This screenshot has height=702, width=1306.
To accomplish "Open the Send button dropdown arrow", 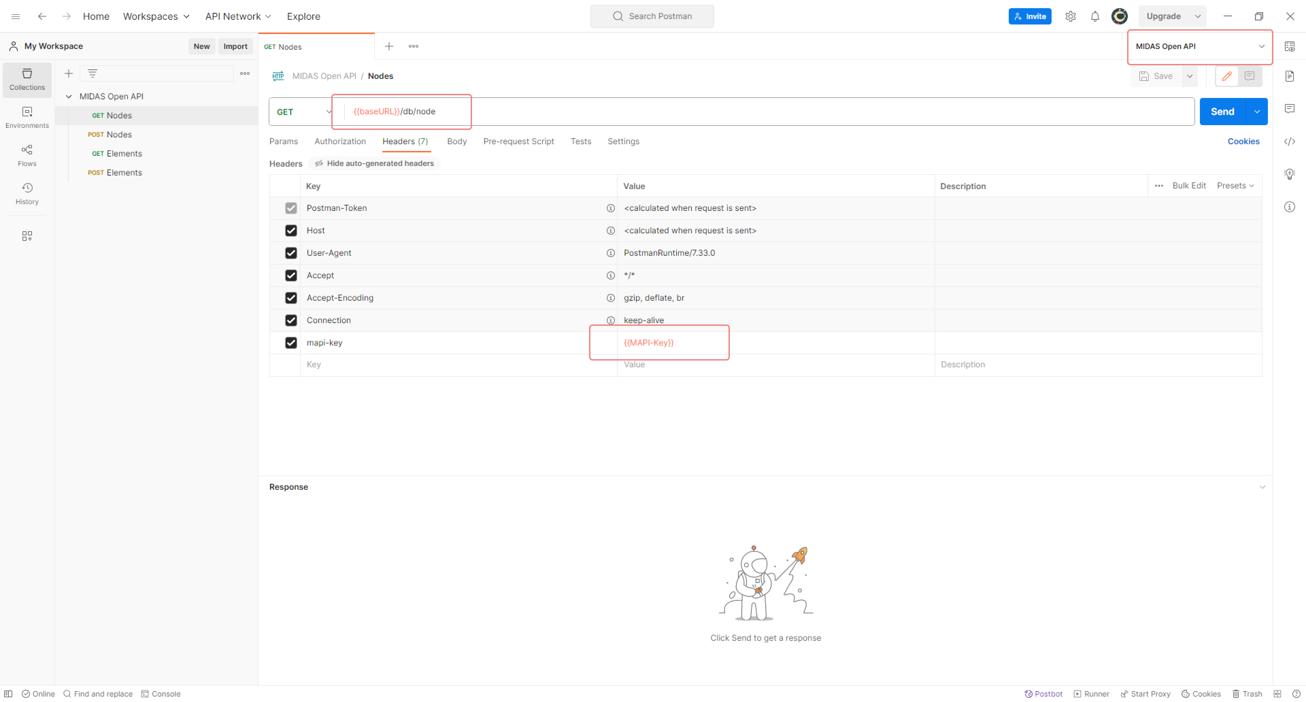I will click(x=1257, y=112).
